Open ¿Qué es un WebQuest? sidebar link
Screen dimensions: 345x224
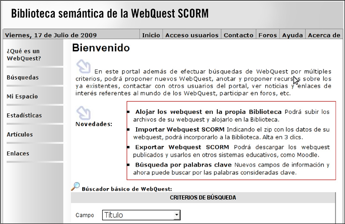click(24, 55)
